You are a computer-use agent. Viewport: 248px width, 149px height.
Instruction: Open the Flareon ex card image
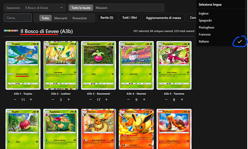point(136,129)
